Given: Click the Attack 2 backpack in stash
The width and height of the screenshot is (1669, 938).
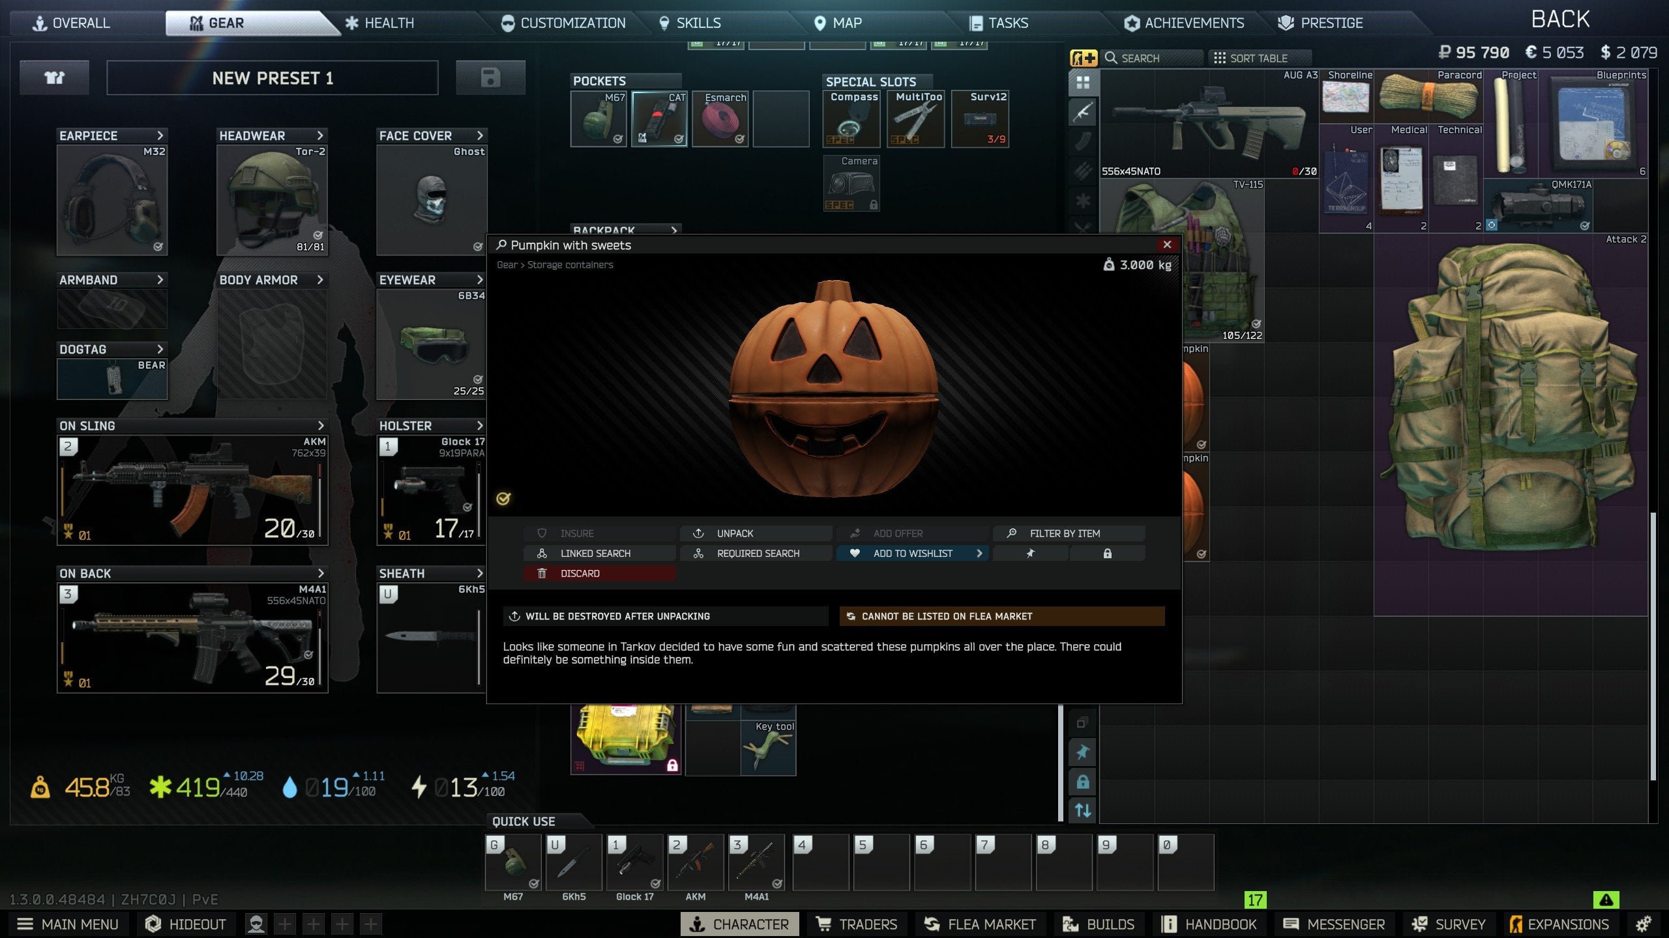Looking at the screenshot, I should (1511, 425).
